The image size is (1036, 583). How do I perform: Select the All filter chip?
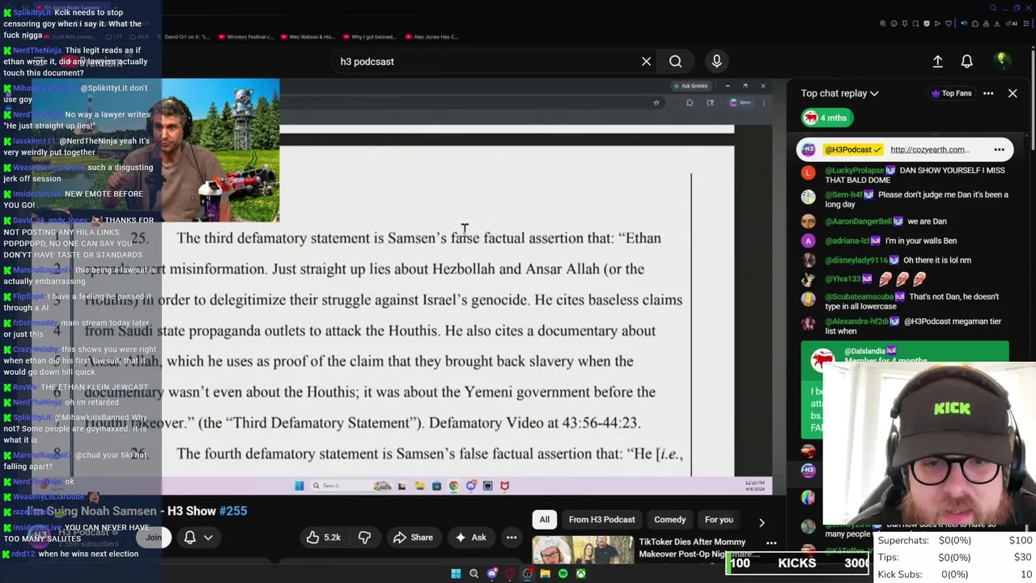point(545,520)
